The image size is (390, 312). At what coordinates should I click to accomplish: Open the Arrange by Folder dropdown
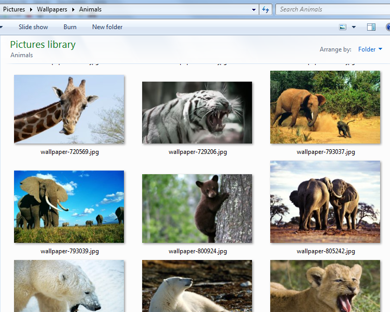point(370,49)
